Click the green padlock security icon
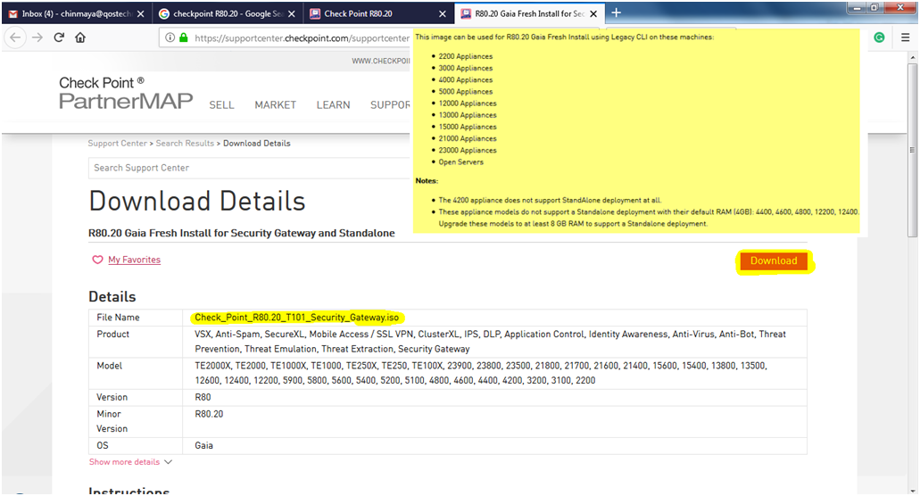The image size is (920, 496). click(184, 37)
